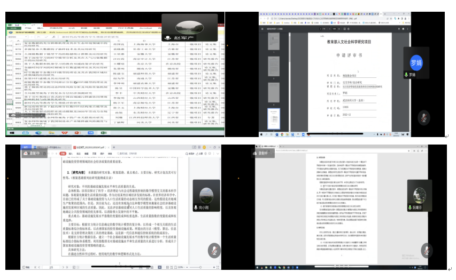Click the muted microphone icon in the top-right panel
The image size is (456, 280).
tap(425, 117)
